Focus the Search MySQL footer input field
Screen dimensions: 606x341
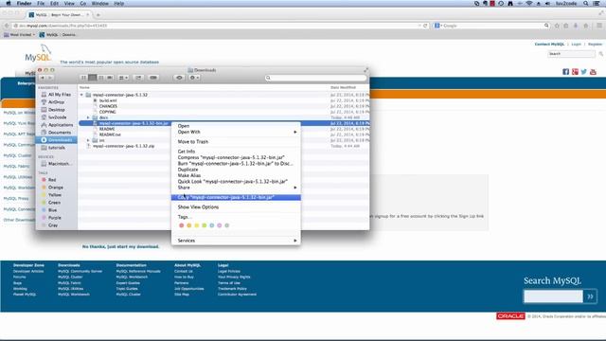[x=553, y=296]
